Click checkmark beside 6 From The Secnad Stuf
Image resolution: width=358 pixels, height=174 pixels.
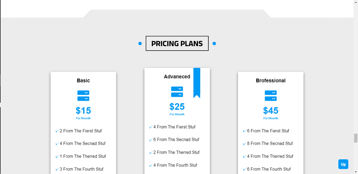pos(151,139)
